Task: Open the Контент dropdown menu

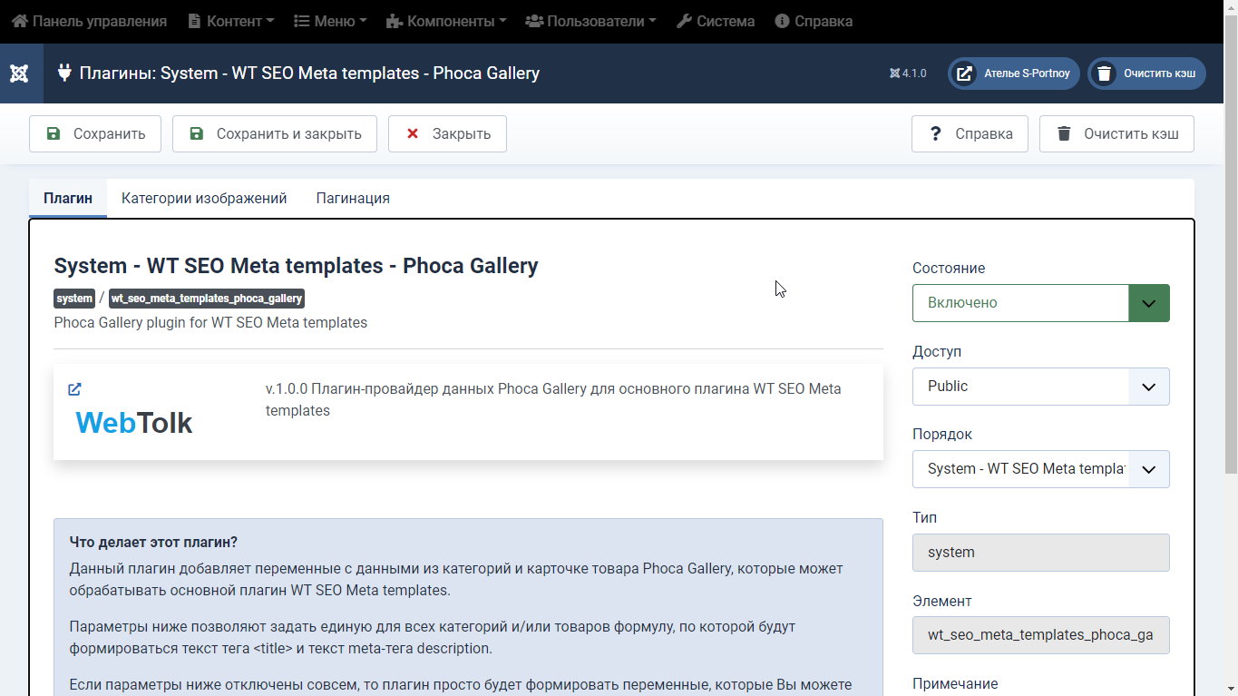Action: coord(230,21)
